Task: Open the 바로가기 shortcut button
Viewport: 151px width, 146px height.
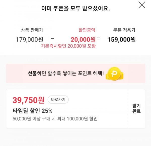Action: point(58,100)
